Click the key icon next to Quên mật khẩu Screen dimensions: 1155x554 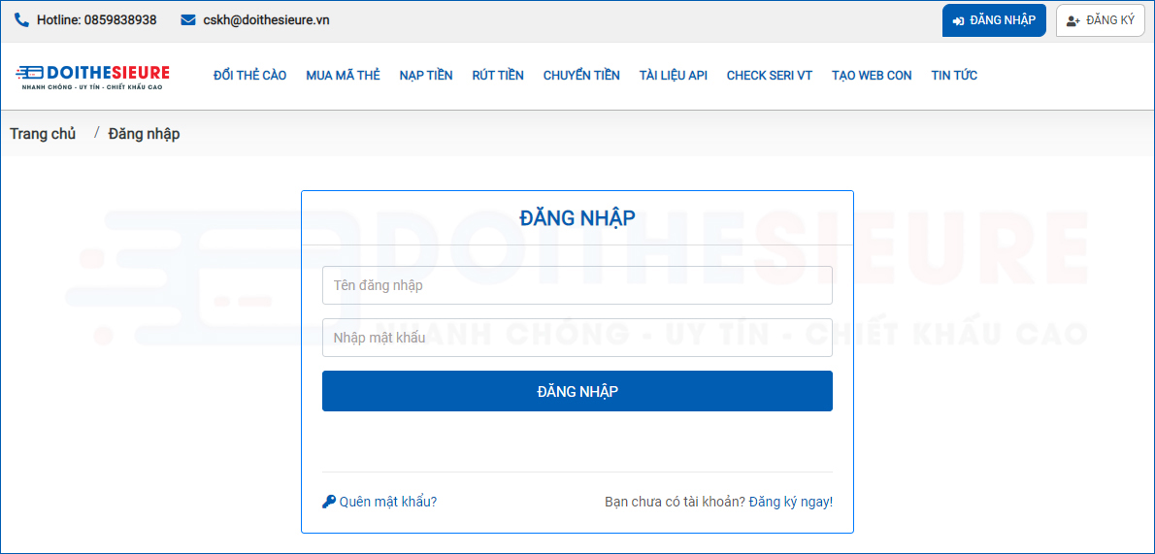pyautogui.click(x=329, y=502)
